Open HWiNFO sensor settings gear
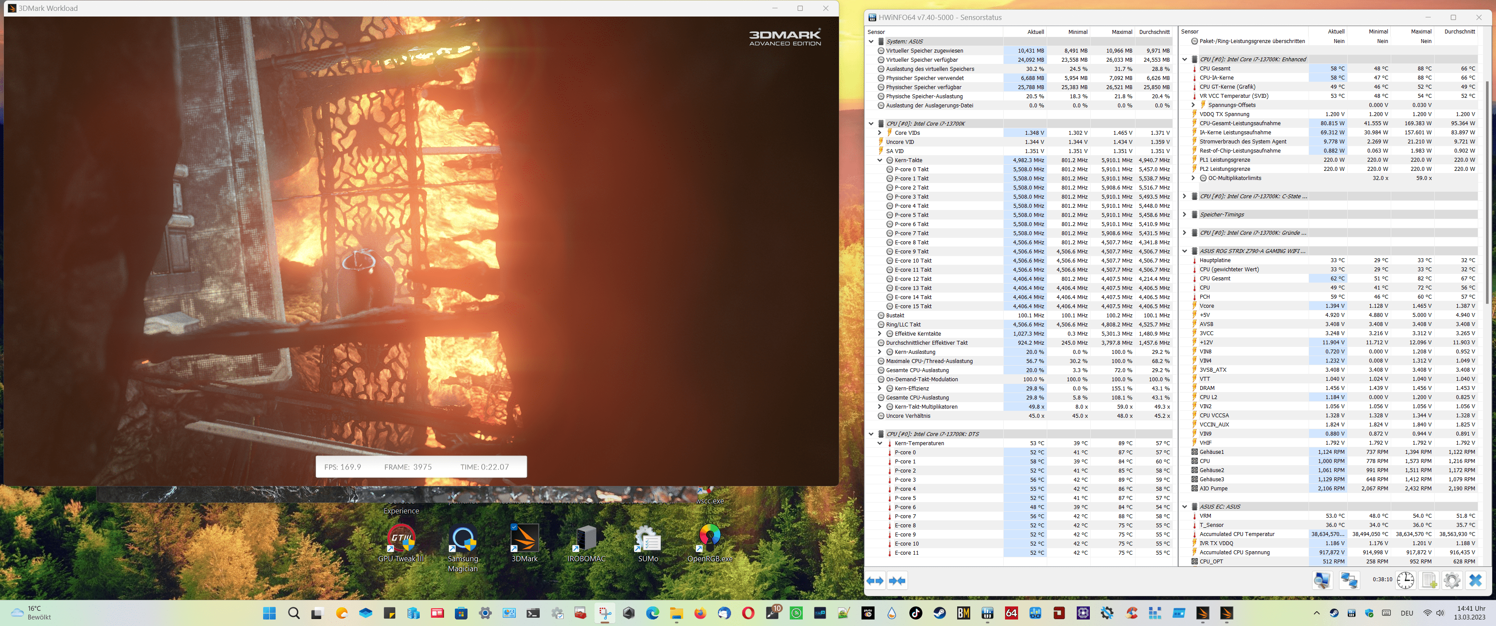The height and width of the screenshot is (626, 1496). 1452,580
